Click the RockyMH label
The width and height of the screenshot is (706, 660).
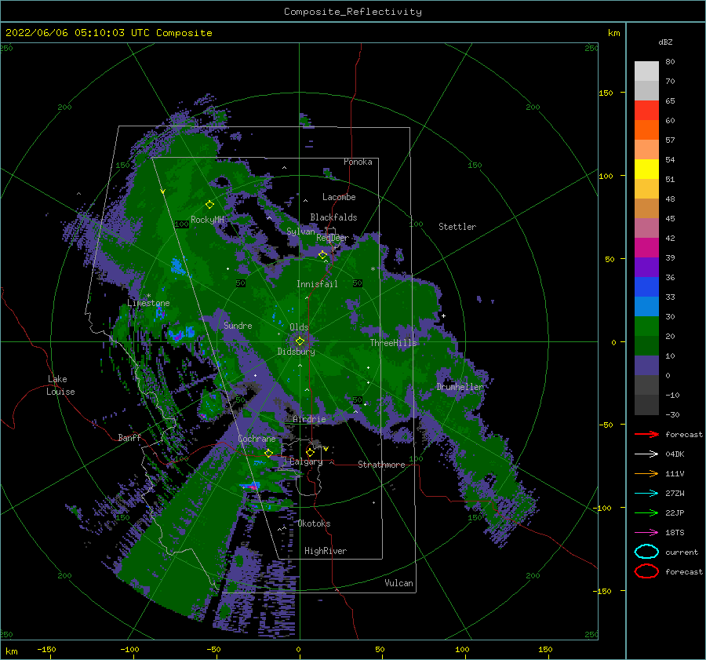pos(207,220)
